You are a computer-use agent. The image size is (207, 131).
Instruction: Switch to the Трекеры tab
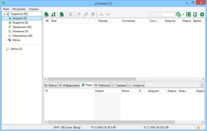[x=119, y=85]
